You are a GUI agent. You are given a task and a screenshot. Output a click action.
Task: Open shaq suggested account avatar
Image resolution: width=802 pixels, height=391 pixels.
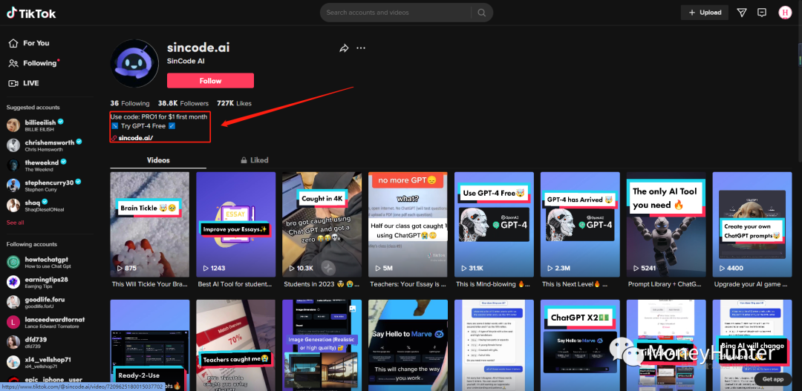13,206
